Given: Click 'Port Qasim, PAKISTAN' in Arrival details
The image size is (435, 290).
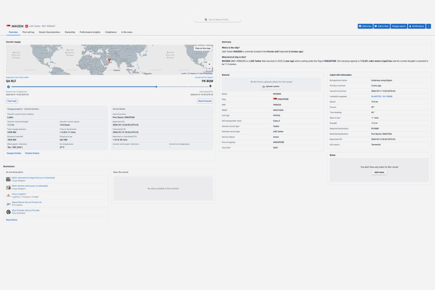Looking at the screenshot, I should pyautogui.click(x=124, y=118).
